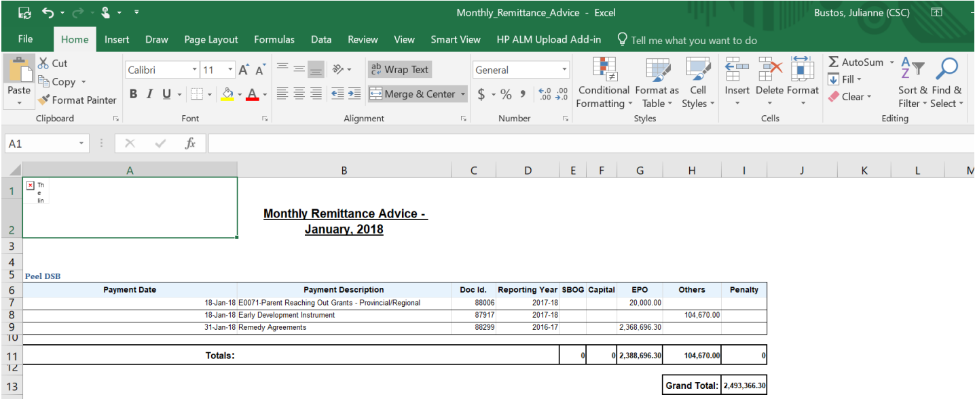Click the Increase Font Size icon
The image size is (975, 399).
tap(244, 70)
